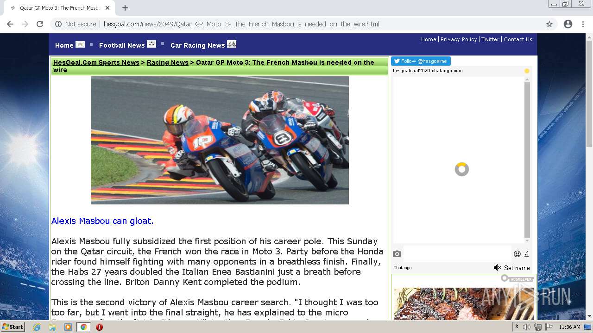Click the motorcycle race photo
The image size is (593, 333).
pos(220,140)
